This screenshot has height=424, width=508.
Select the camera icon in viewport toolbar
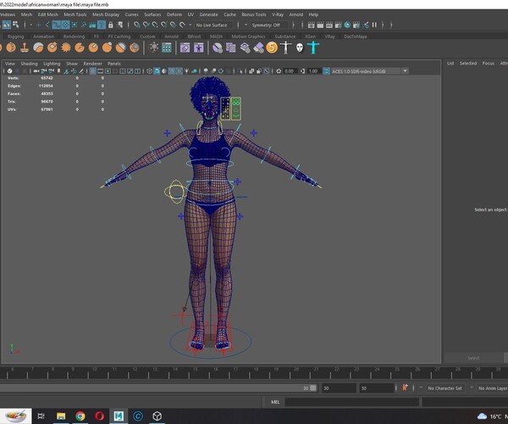[x=36, y=71]
